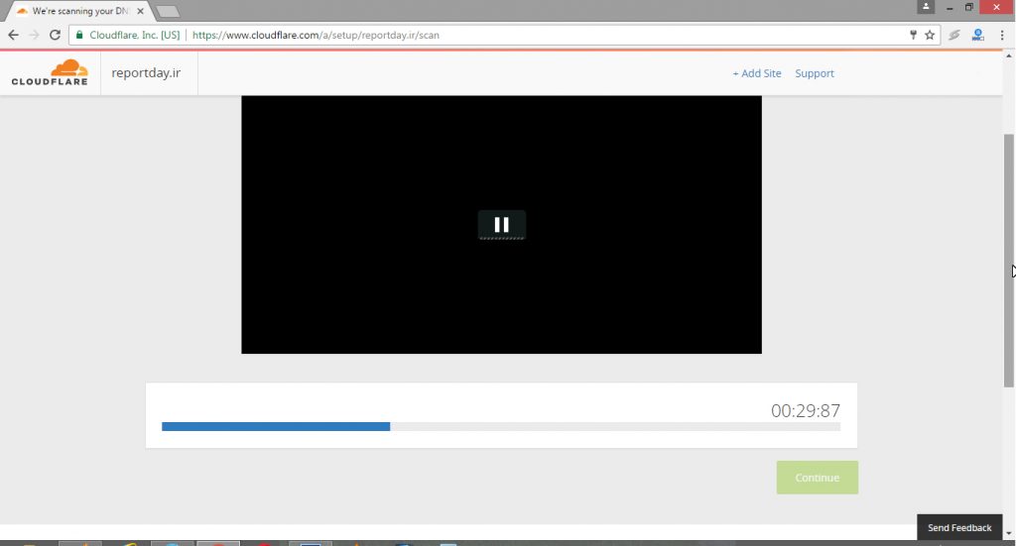Image resolution: width=1016 pixels, height=546 pixels.
Task: Click the green secure padlock icon
Action: tap(78, 35)
